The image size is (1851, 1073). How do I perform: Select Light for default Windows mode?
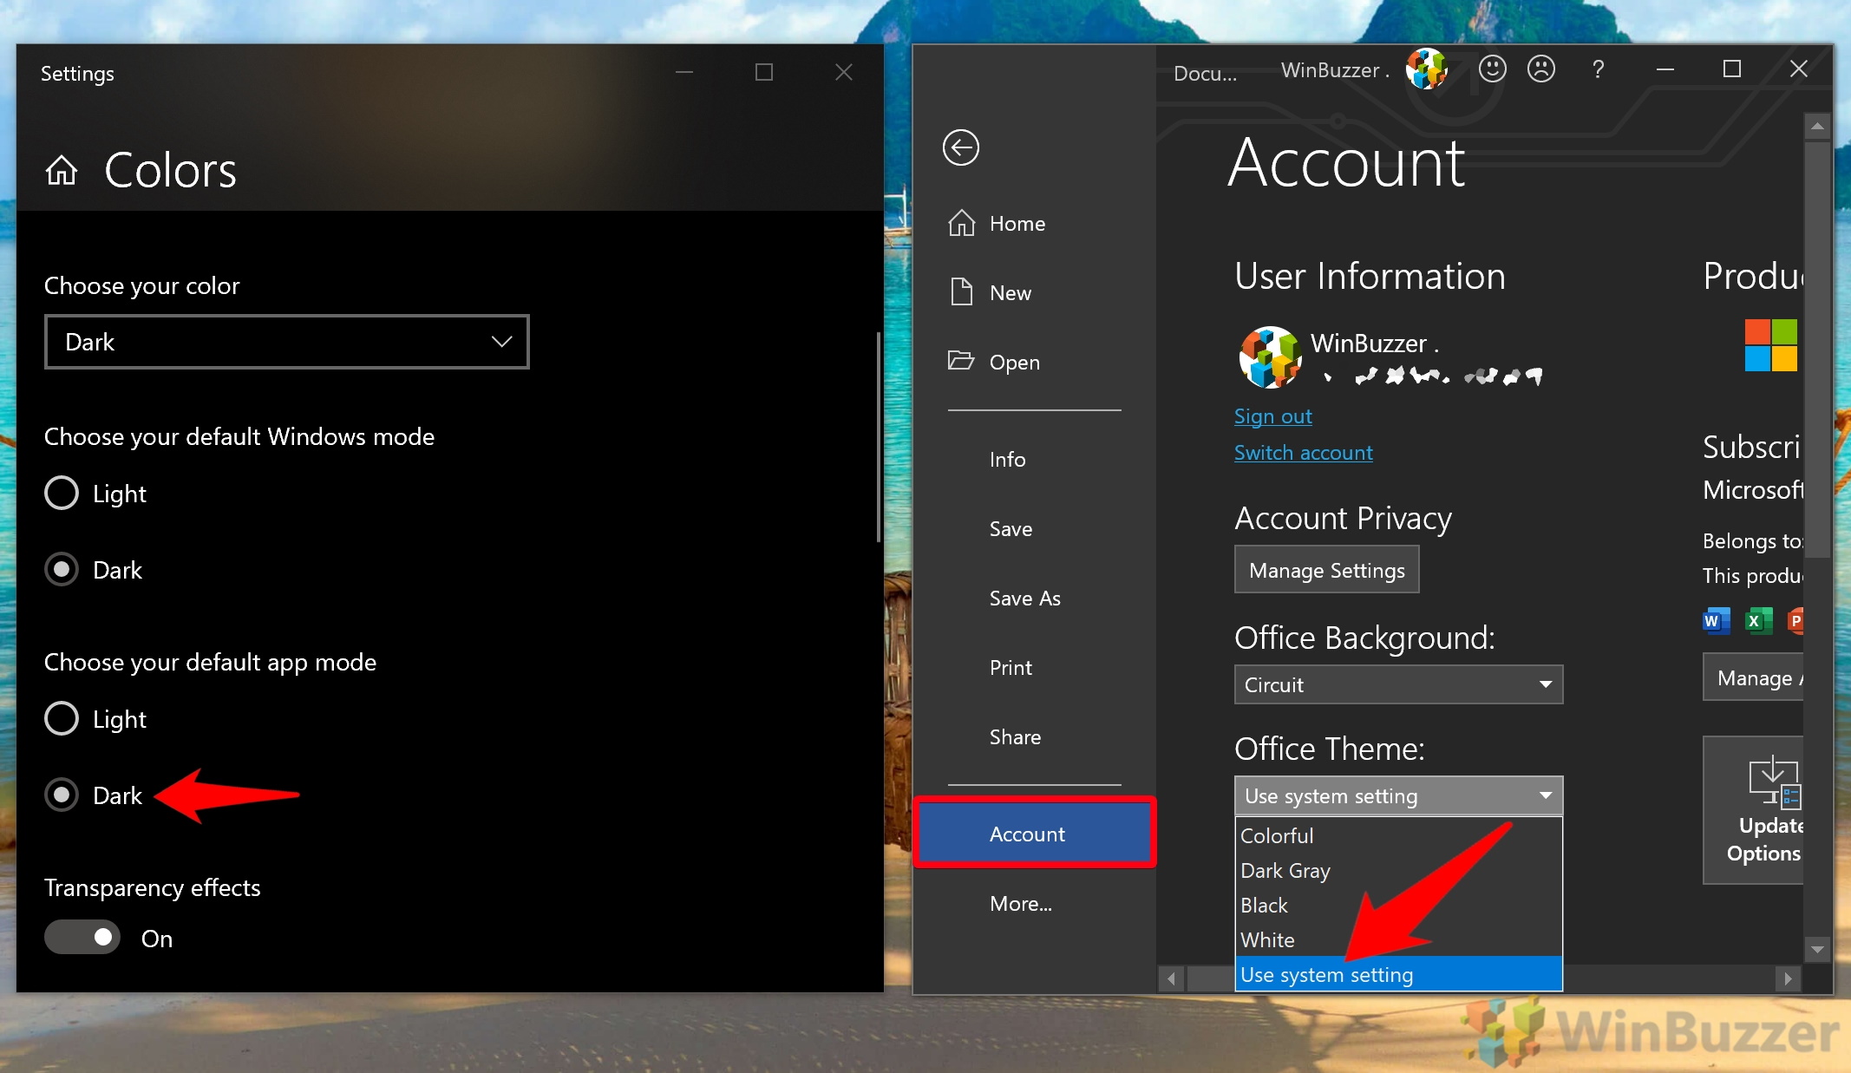[62, 493]
